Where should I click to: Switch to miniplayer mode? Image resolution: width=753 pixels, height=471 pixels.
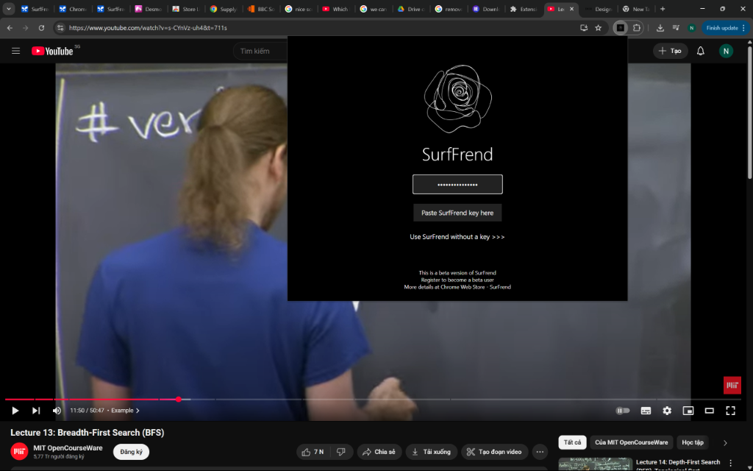(x=688, y=411)
